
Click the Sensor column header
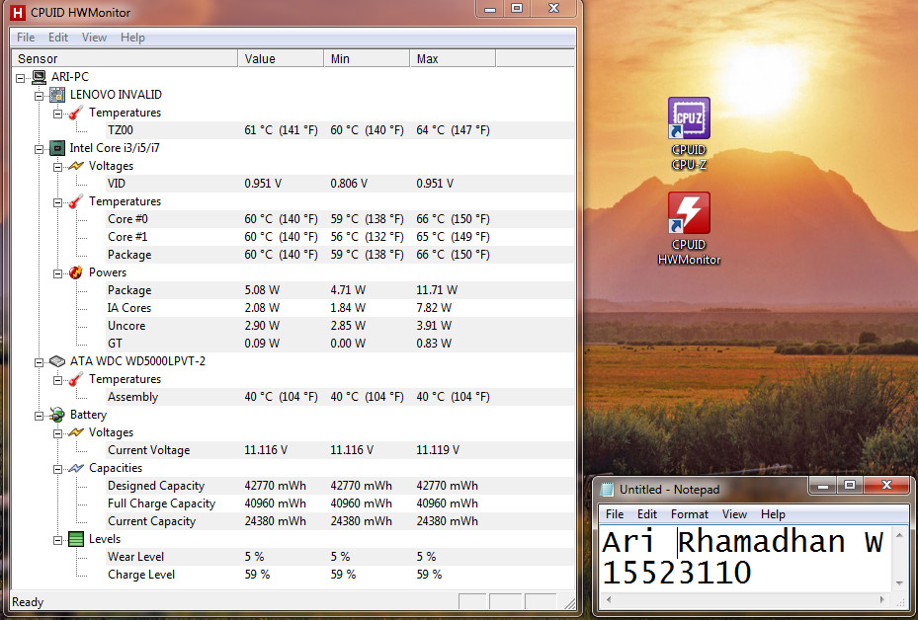click(125, 58)
